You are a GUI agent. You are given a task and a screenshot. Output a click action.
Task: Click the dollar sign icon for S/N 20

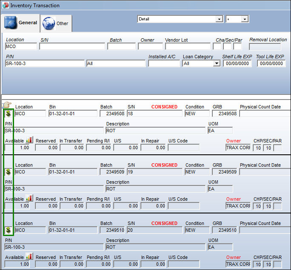[8, 230]
